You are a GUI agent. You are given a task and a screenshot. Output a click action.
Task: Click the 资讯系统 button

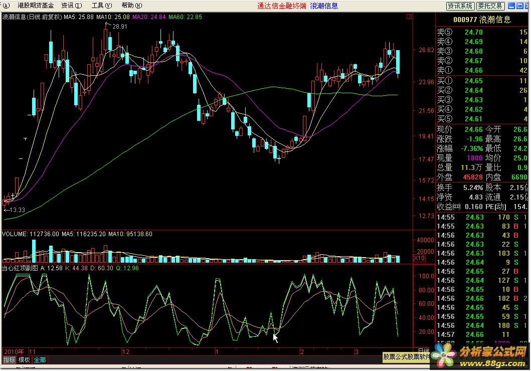pos(460,6)
